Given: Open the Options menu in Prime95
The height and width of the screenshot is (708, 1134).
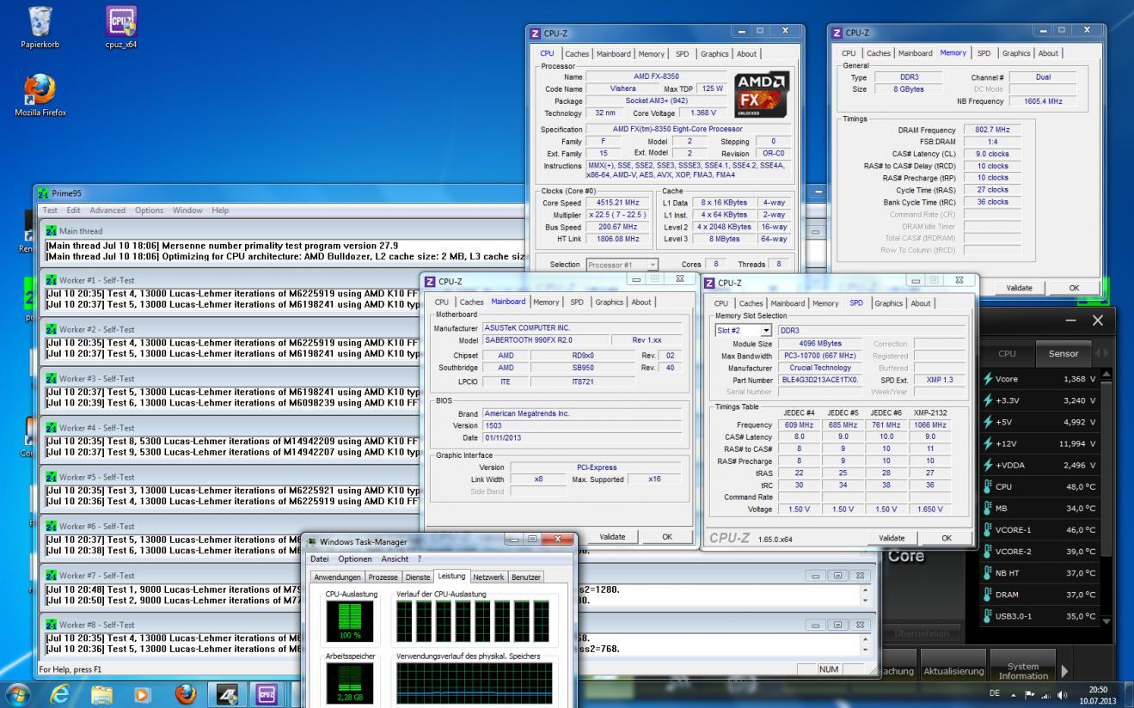Looking at the screenshot, I should 149,211.
